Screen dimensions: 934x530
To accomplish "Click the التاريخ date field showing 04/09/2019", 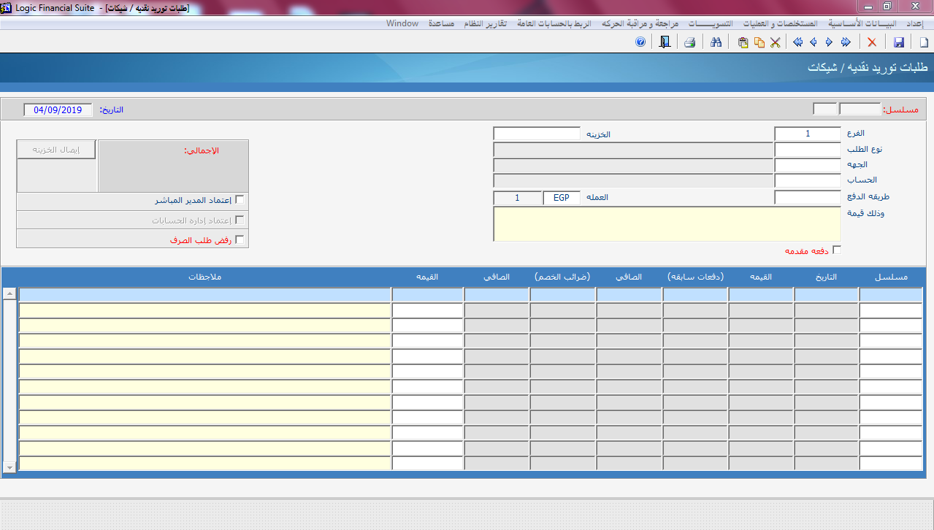I will [58, 110].
